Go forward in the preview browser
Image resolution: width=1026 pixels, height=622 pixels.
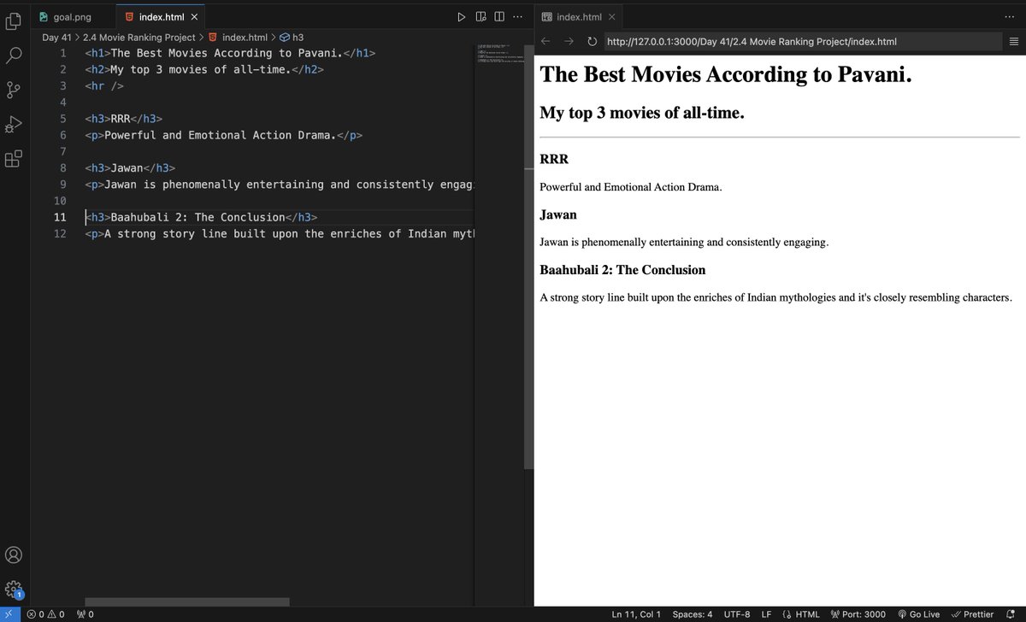click(569, 41)
